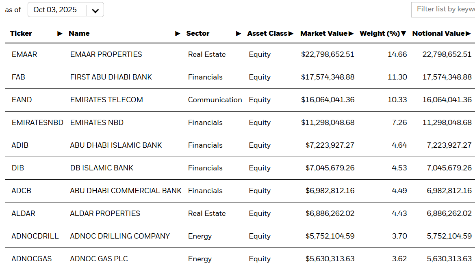Click inside the 'Filter list by keyword' field
The image size is (475, 269).
[443, 10]
